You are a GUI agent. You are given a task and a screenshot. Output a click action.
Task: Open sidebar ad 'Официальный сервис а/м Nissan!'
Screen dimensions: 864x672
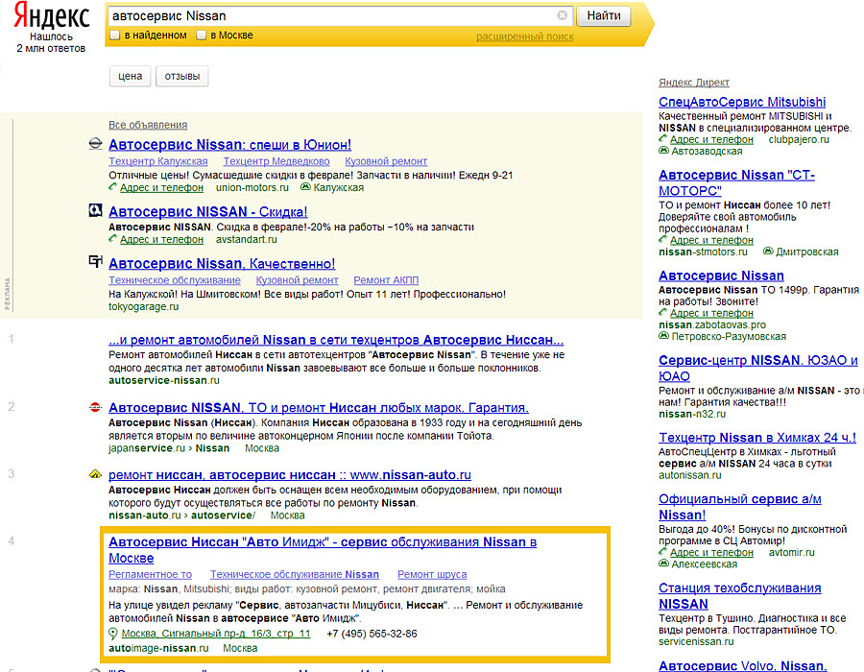[x=739, y=507]
